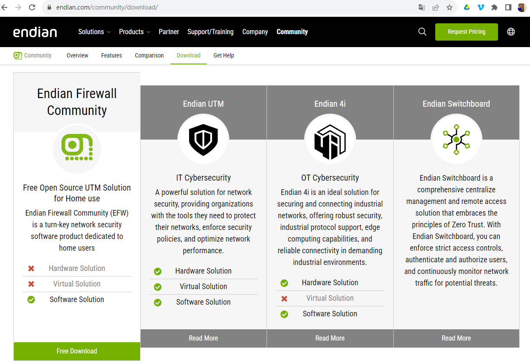Click the Community green logo icon in subnav
The height and width of the screenshot is (363, 530).
[x=18, y=55]
